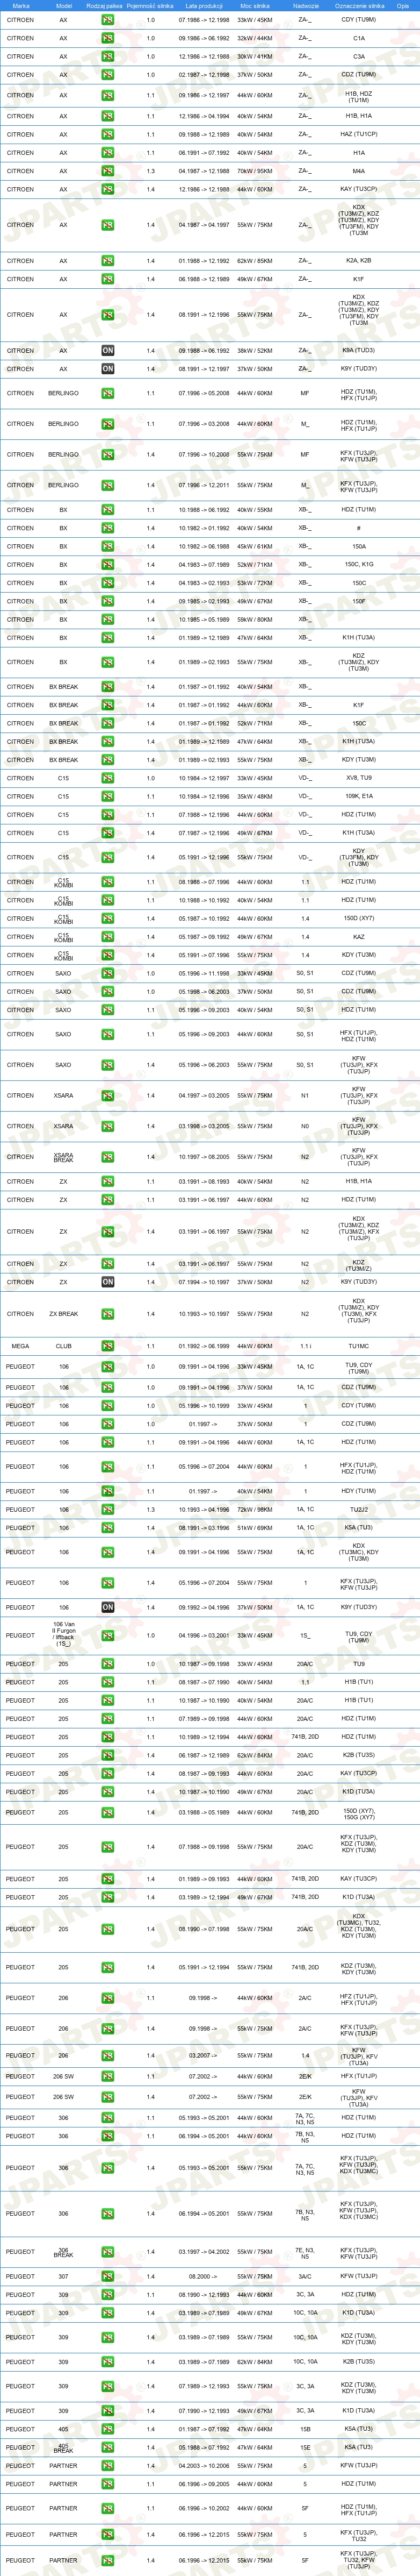Click the 'MEGA' brand cell
The image size is (420, 2576).
[21, 1346]
